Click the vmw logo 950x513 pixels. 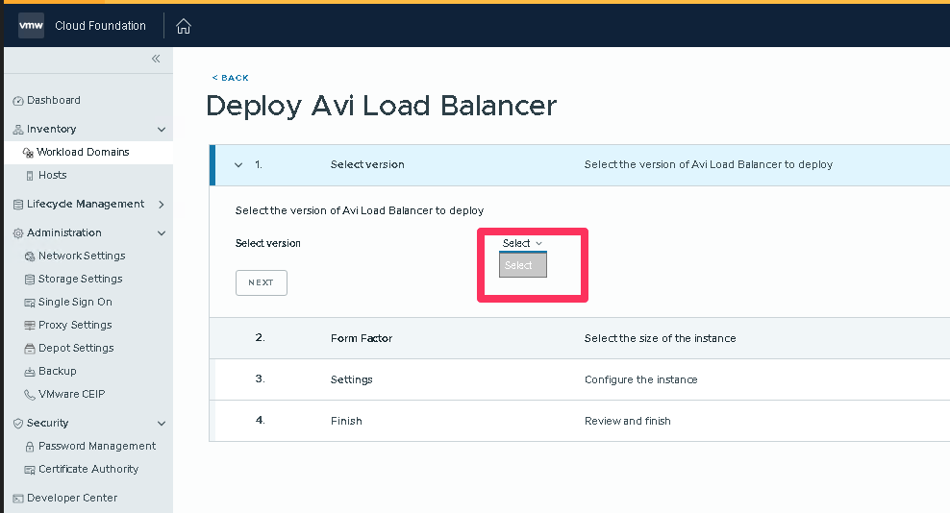point(31,25)
